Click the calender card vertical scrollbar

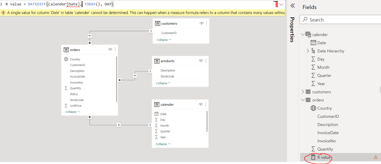207,121
